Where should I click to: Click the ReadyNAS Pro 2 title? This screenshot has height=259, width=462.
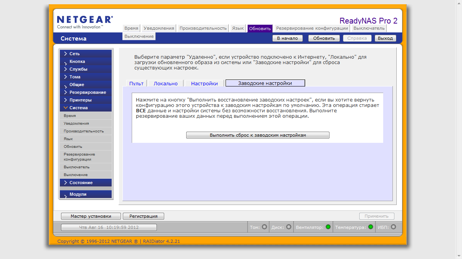pos(368,20)
